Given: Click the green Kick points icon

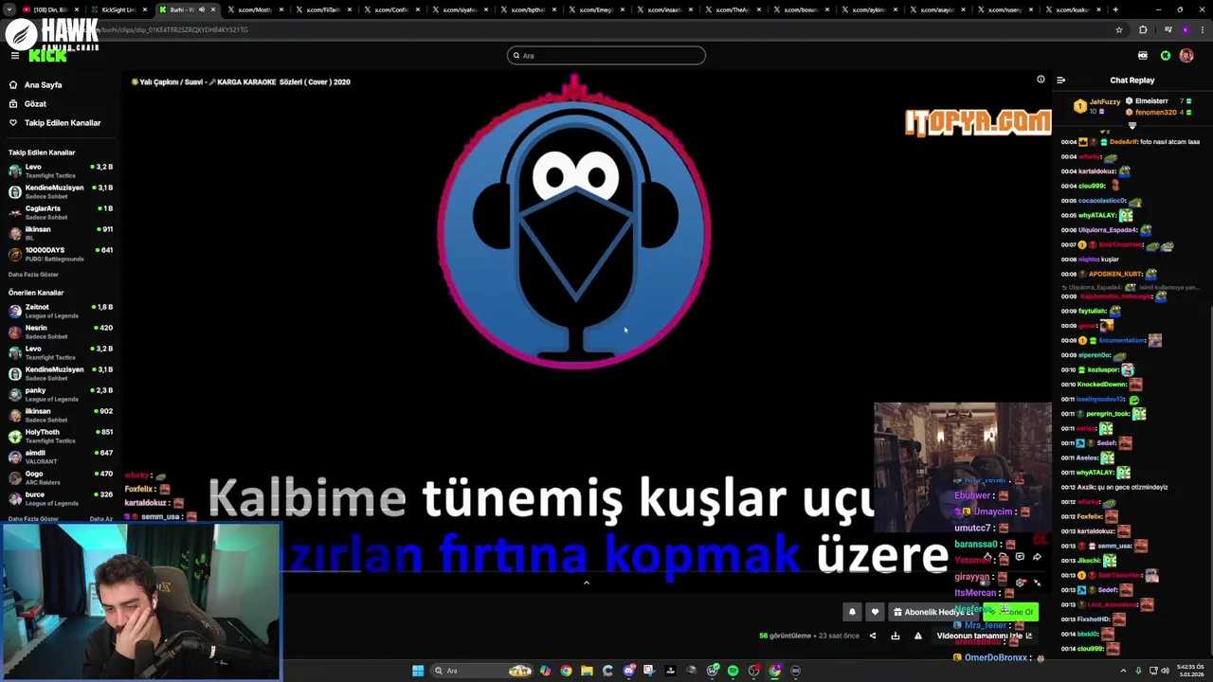Looking at the screenshot, I should pyautogui.click(x=1166, y=56).
